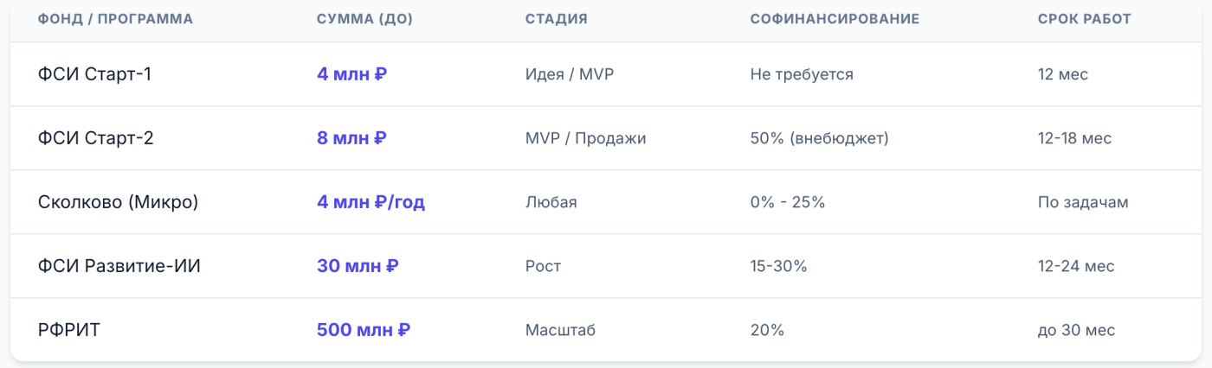Select the Сколково (Микро) program name

click(x=119, y=202)
